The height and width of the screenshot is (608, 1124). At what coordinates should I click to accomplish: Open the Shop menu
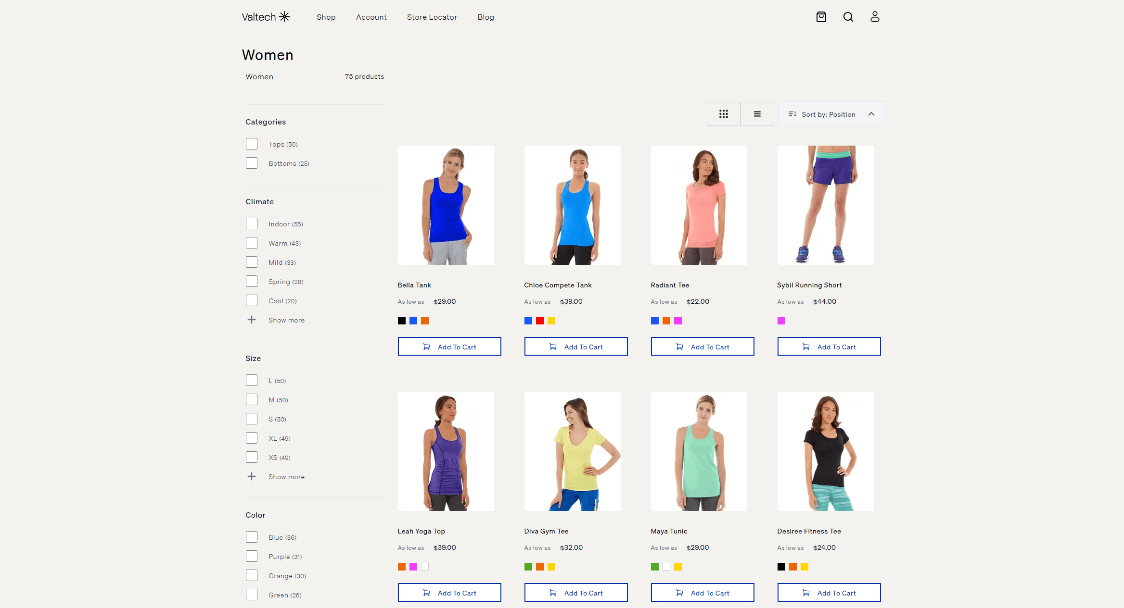326,17
